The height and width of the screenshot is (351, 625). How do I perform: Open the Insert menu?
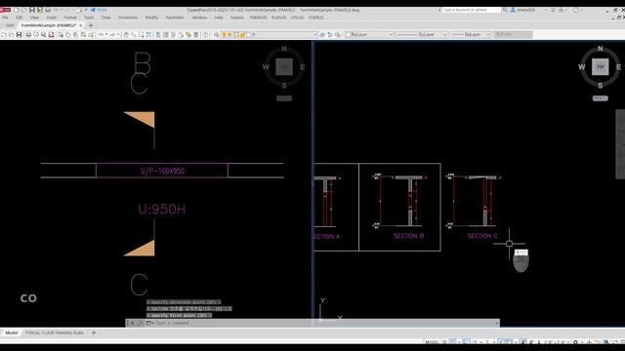[x=52, y=18]
